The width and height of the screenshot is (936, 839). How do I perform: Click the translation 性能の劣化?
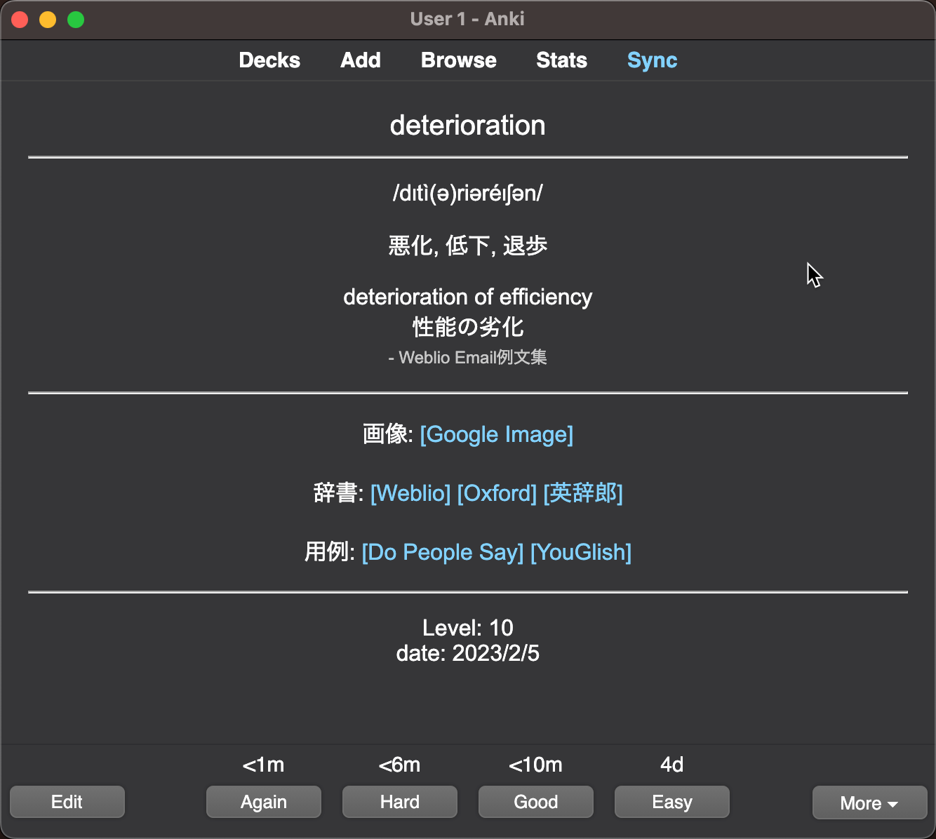[468, 327]
